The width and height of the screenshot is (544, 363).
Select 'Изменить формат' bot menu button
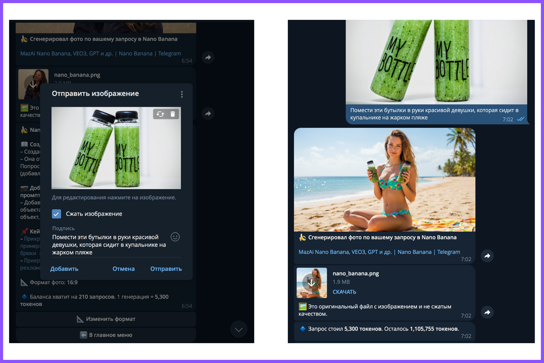(106, 319)
